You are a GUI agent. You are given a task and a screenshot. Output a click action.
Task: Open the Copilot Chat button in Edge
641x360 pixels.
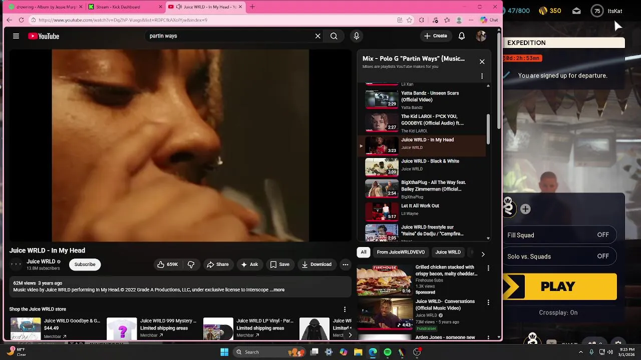tap(489, 20)
